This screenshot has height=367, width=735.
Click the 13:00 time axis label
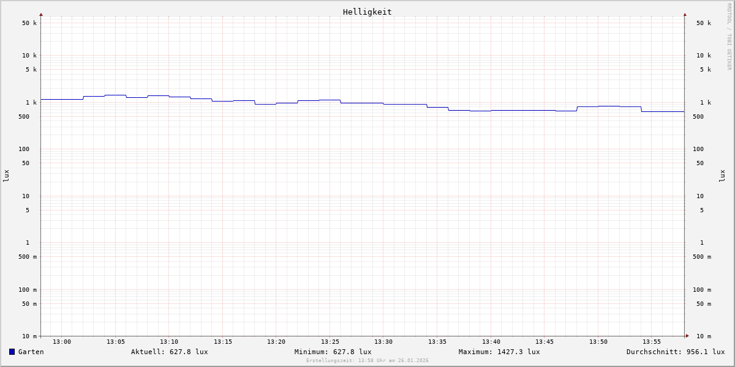[x=62, y=342]
